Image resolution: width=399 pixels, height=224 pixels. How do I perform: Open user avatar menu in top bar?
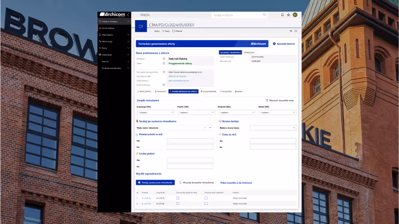(x=295, y=15)
